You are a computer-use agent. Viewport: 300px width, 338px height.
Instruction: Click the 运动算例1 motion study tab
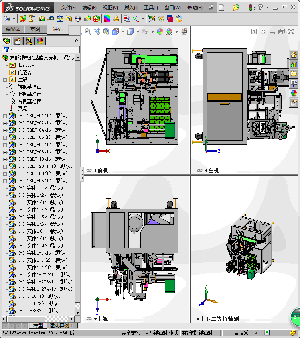[61, 326]
